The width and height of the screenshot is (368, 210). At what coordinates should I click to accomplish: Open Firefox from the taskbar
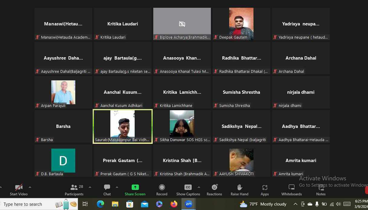[x=174, y=204]
